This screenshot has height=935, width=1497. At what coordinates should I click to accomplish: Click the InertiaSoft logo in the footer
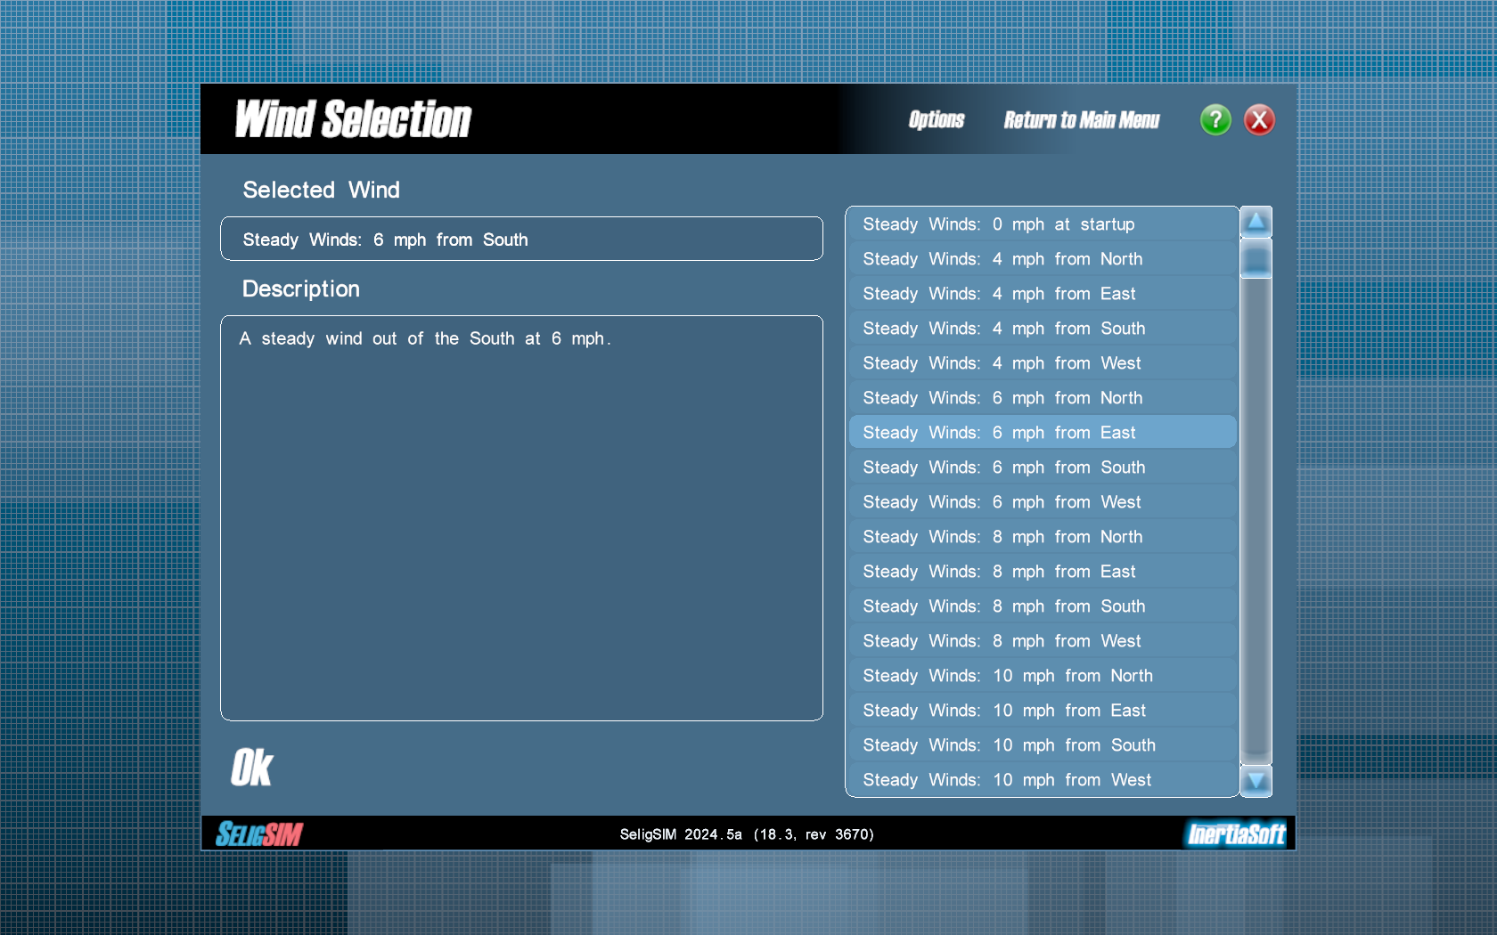pos(1237,834)
